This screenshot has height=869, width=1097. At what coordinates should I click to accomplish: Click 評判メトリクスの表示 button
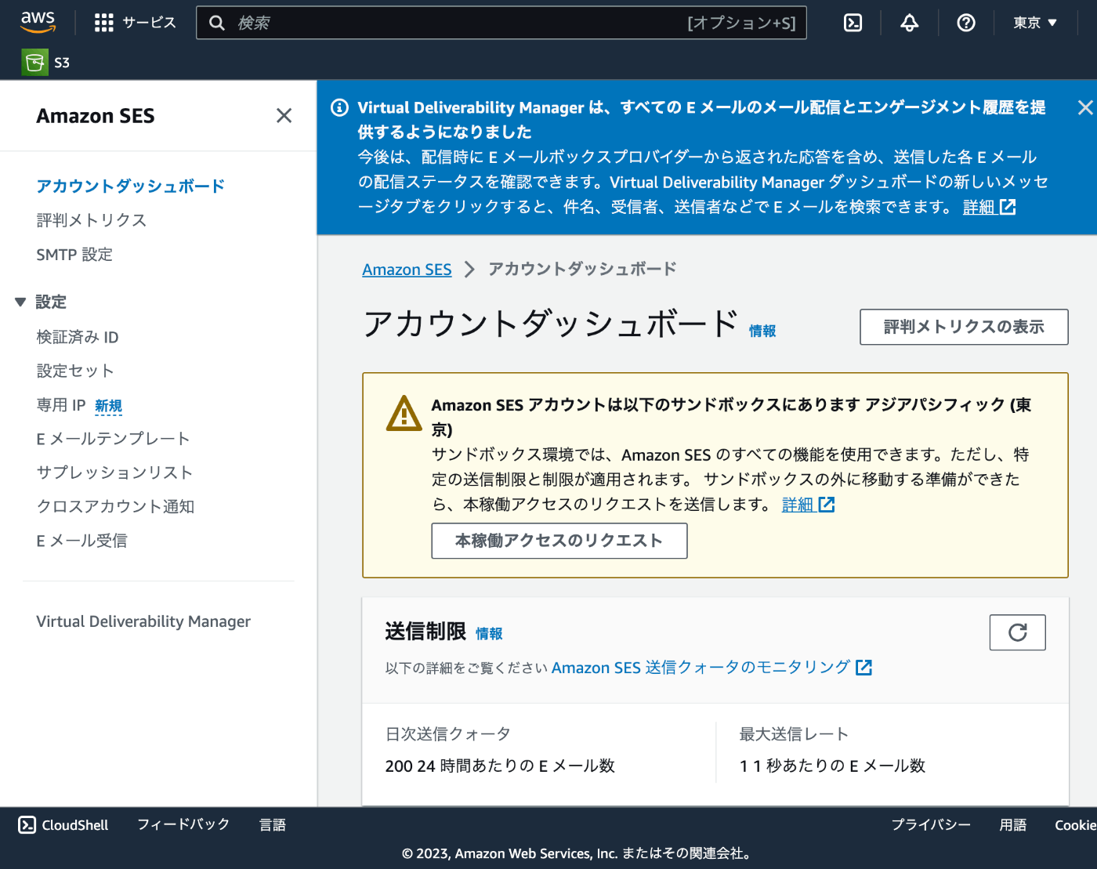coord(964,327)
